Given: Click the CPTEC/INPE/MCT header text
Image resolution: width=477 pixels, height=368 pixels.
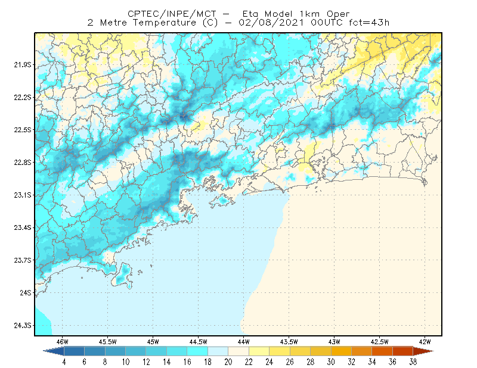Looking at the screenshot, I should (172, 14).
